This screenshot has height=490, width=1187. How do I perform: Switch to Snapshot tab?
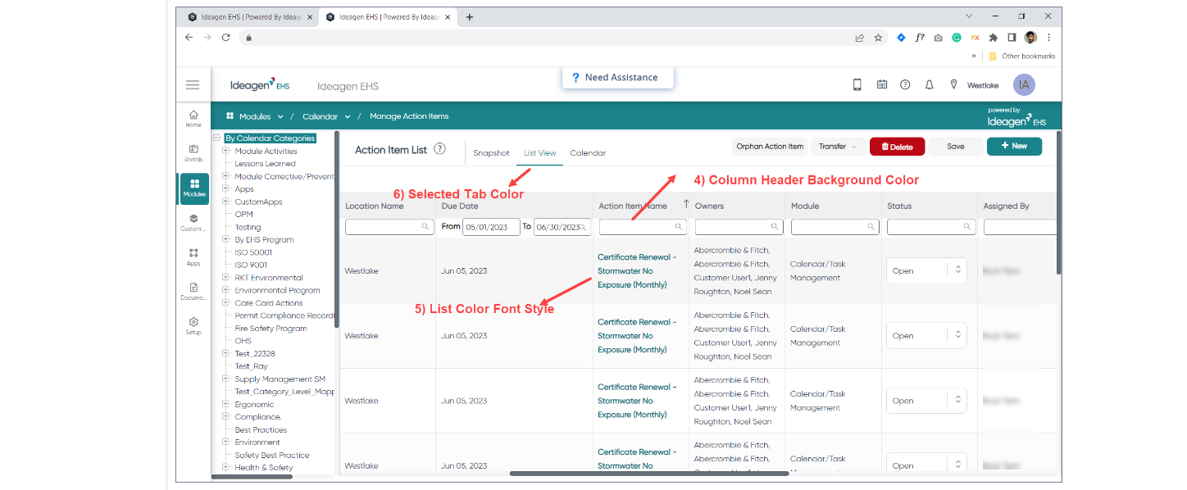click(x=491, y=153)
